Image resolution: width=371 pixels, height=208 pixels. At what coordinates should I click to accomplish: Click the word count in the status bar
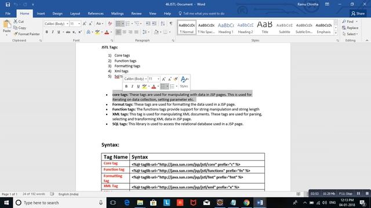(34, 194)
